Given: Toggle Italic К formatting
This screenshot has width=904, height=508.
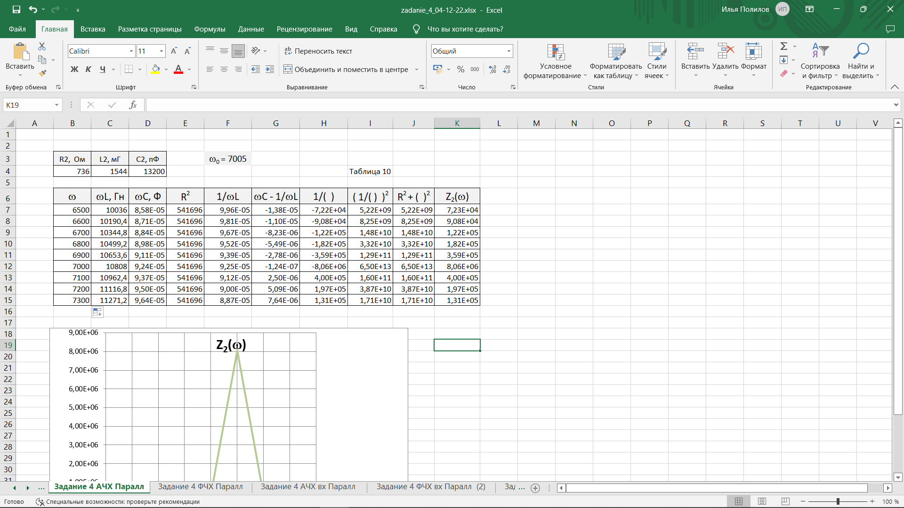Looking at the screenshot, I should point(88,69).
